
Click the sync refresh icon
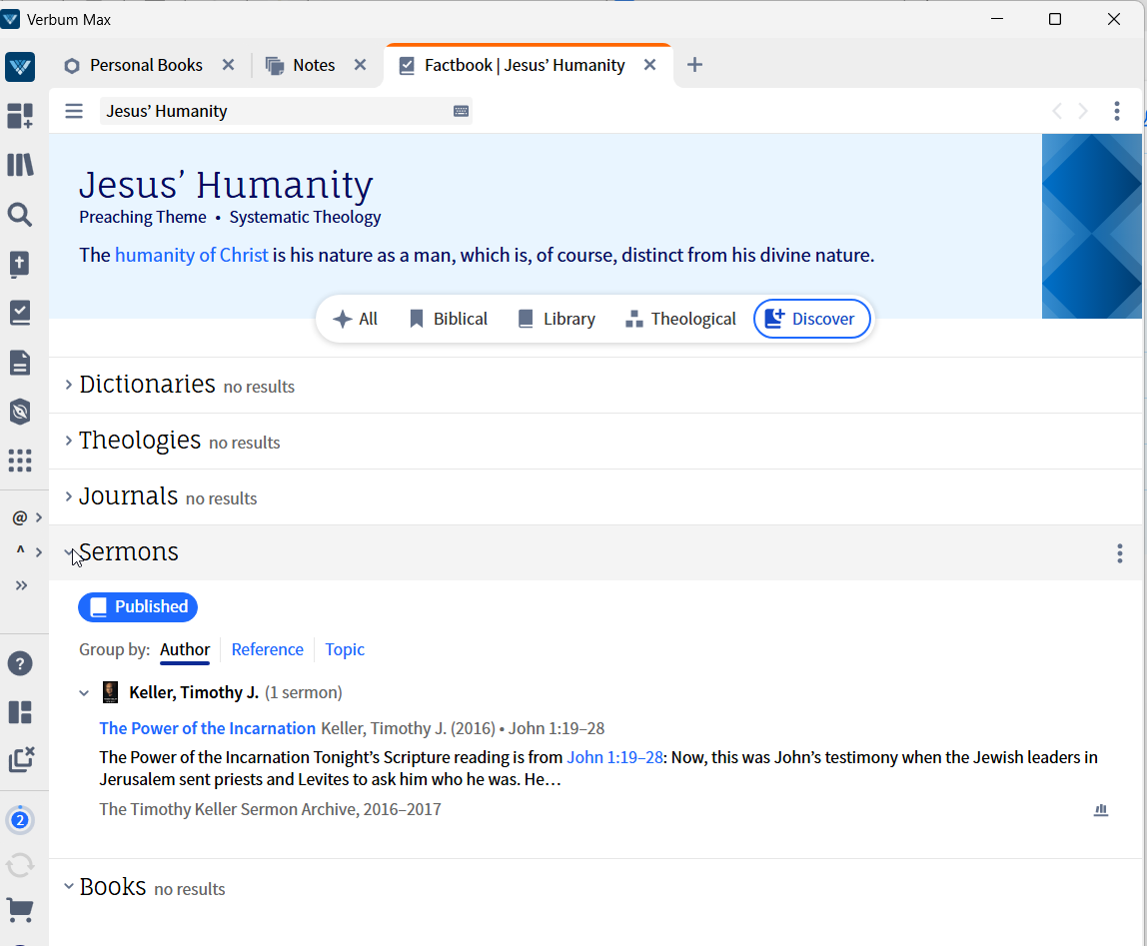(20, 865)
